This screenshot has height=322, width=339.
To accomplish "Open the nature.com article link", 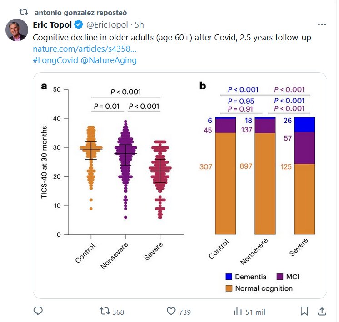I will pyautogui.click(x=85, y=48).
